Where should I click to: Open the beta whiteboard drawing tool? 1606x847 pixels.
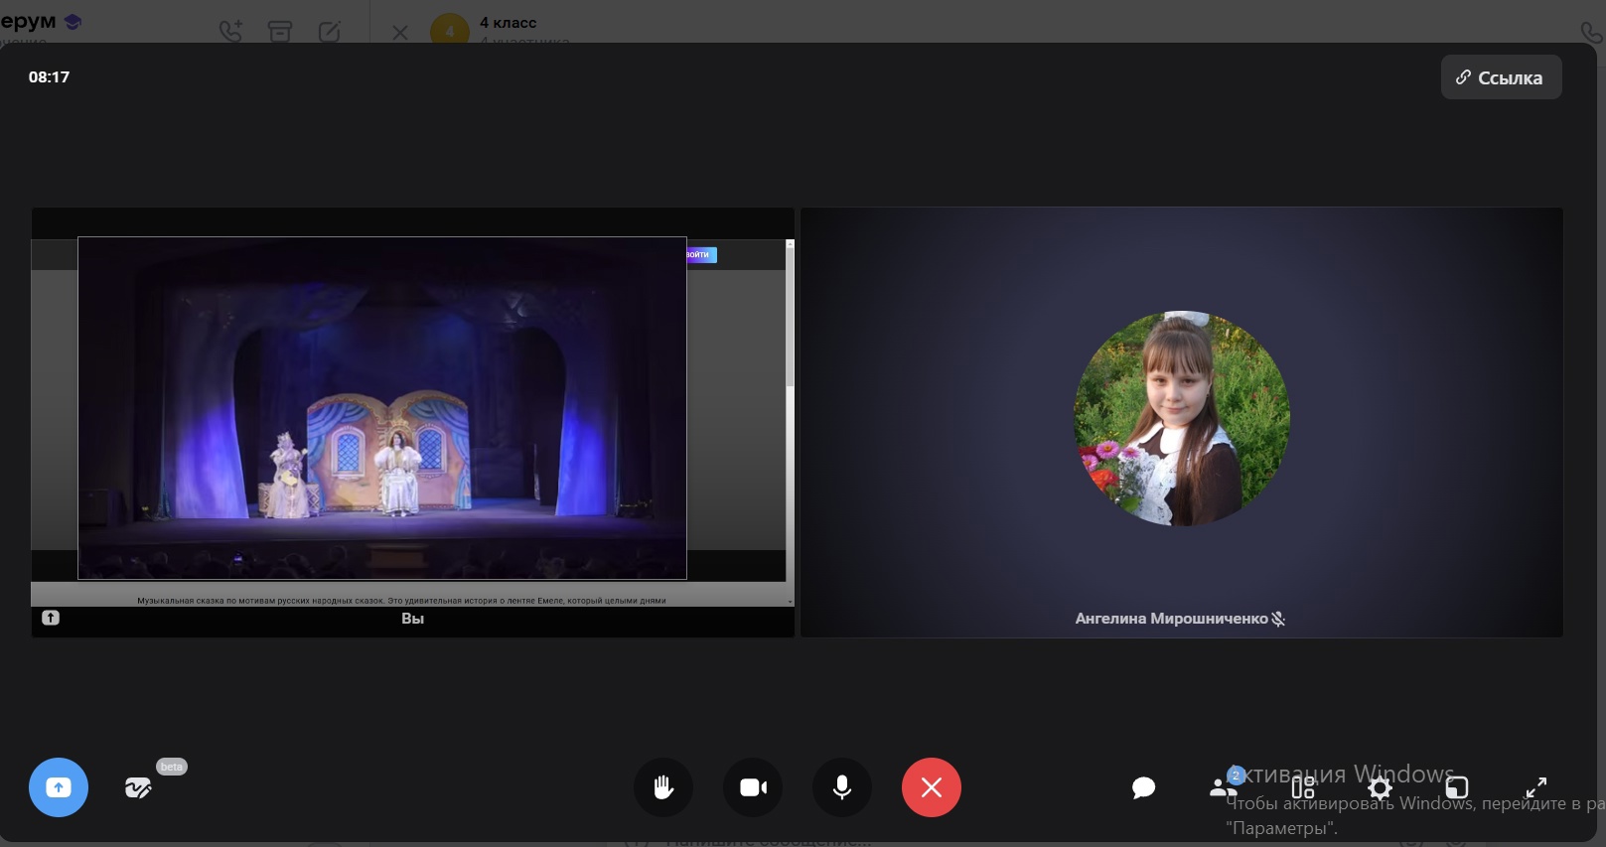[x=138, y=788]
